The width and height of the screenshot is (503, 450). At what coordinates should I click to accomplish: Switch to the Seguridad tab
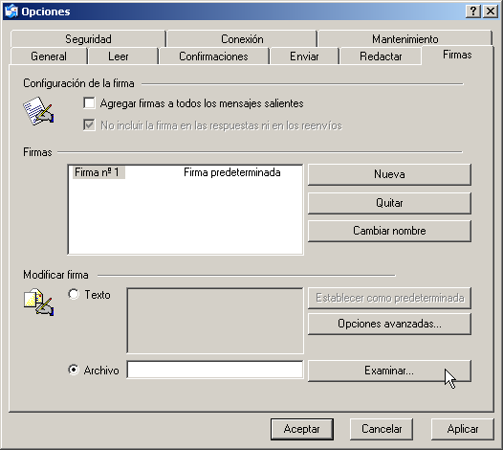click(x=88, y=39)
